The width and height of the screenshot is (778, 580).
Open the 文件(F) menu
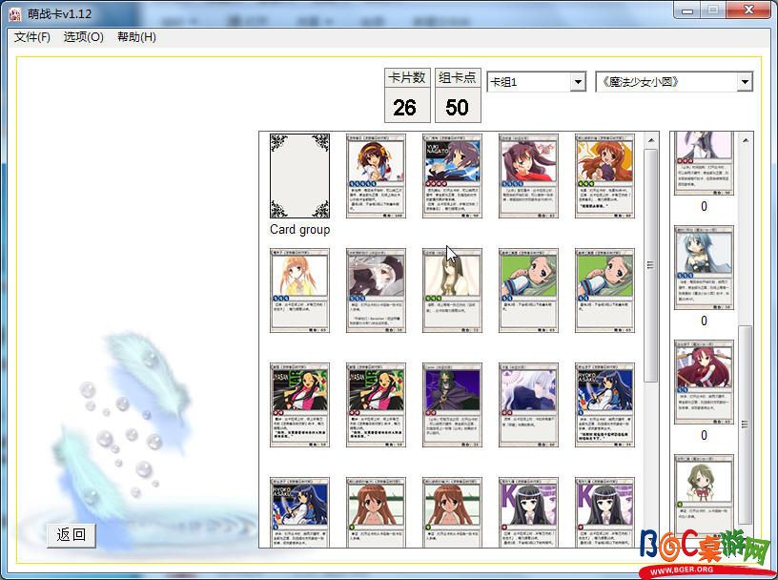31,37
